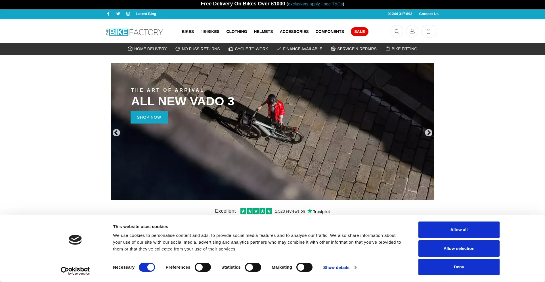Click the Allow all button

pyautogui.click(x=459, y=230)
